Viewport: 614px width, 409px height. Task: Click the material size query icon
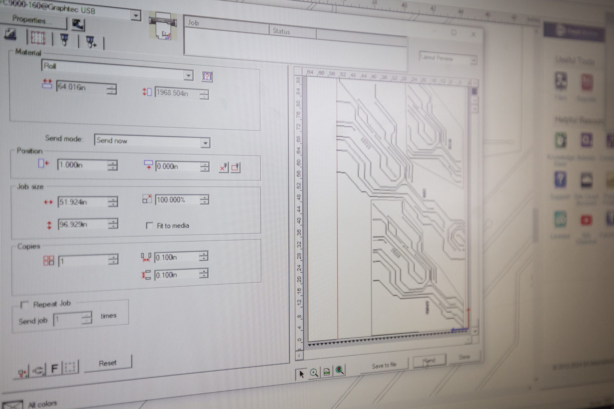pyautogui.click(x=207, y=76)
